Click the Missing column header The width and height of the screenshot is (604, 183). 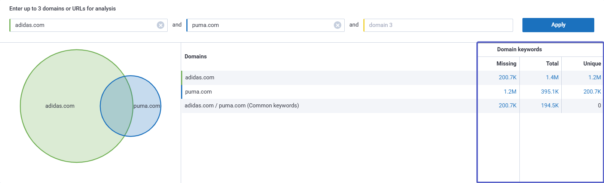506,64
